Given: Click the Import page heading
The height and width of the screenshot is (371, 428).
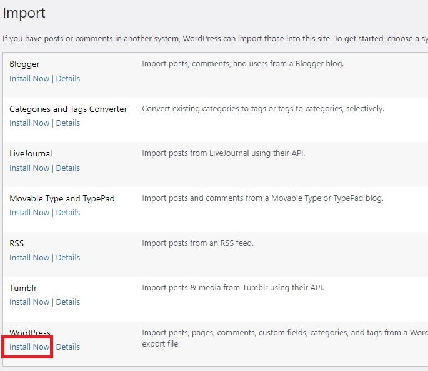Looking at the screenshot, I should pos(24,13).
